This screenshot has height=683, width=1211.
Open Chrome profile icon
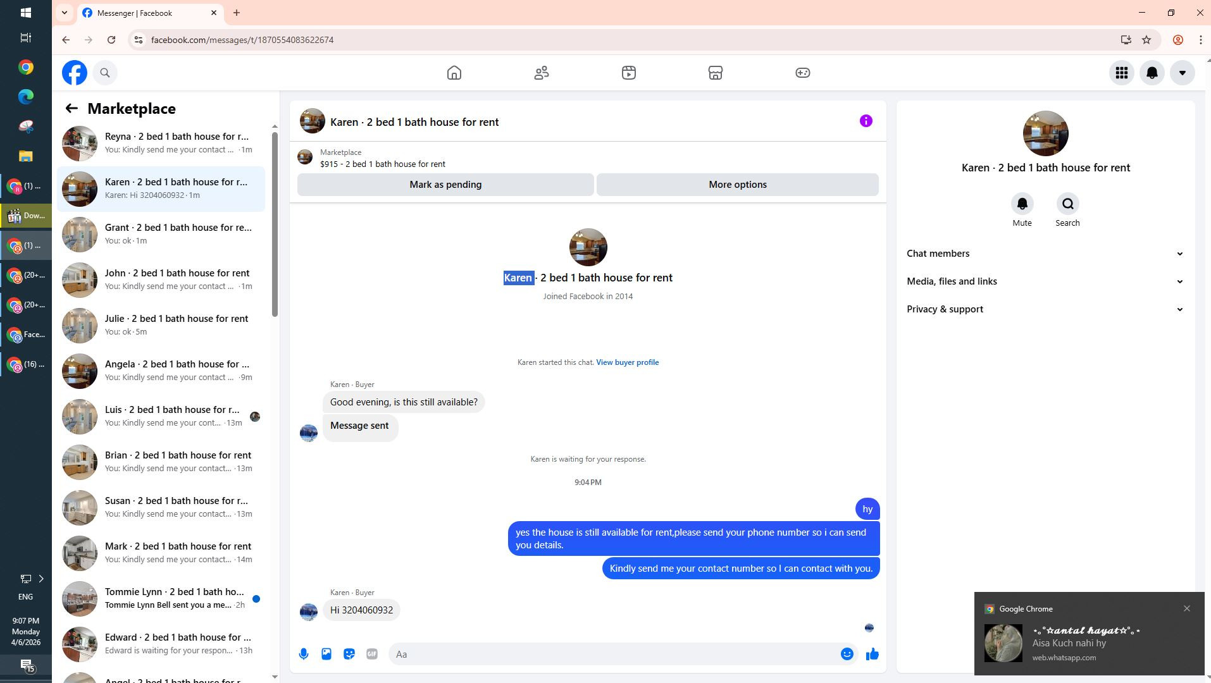(1177, 40)
